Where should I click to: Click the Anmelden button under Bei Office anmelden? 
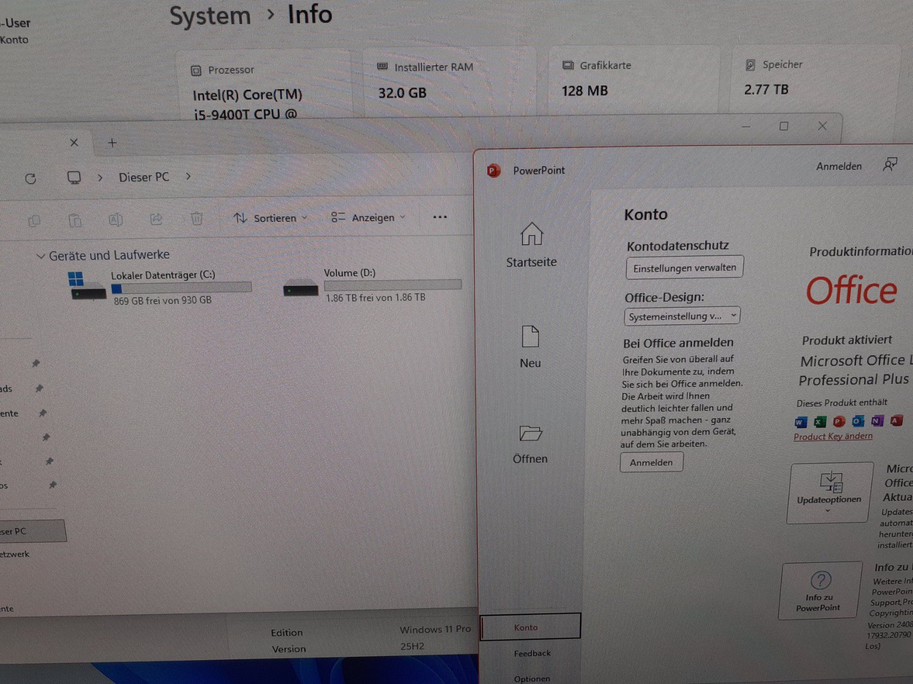tap(651, 462)
